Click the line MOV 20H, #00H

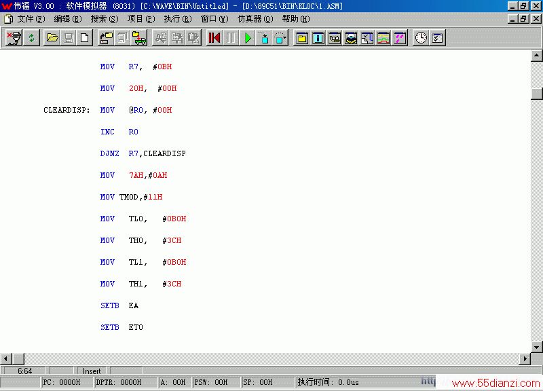(x=138, y=88)
